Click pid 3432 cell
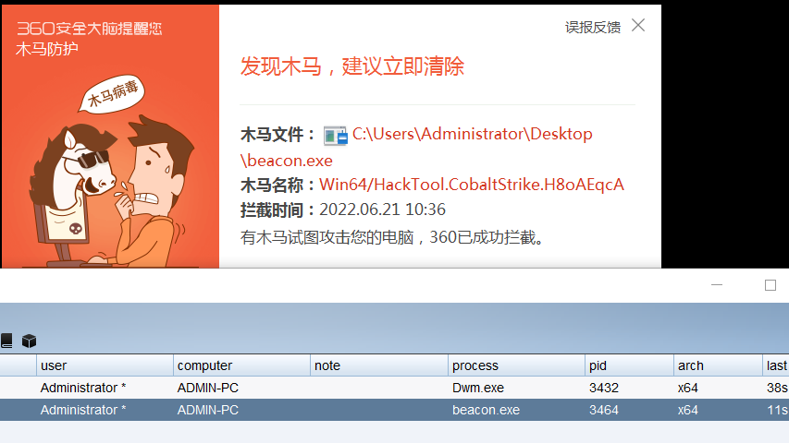Screen dimensions: 789x443 coord(604,388)
